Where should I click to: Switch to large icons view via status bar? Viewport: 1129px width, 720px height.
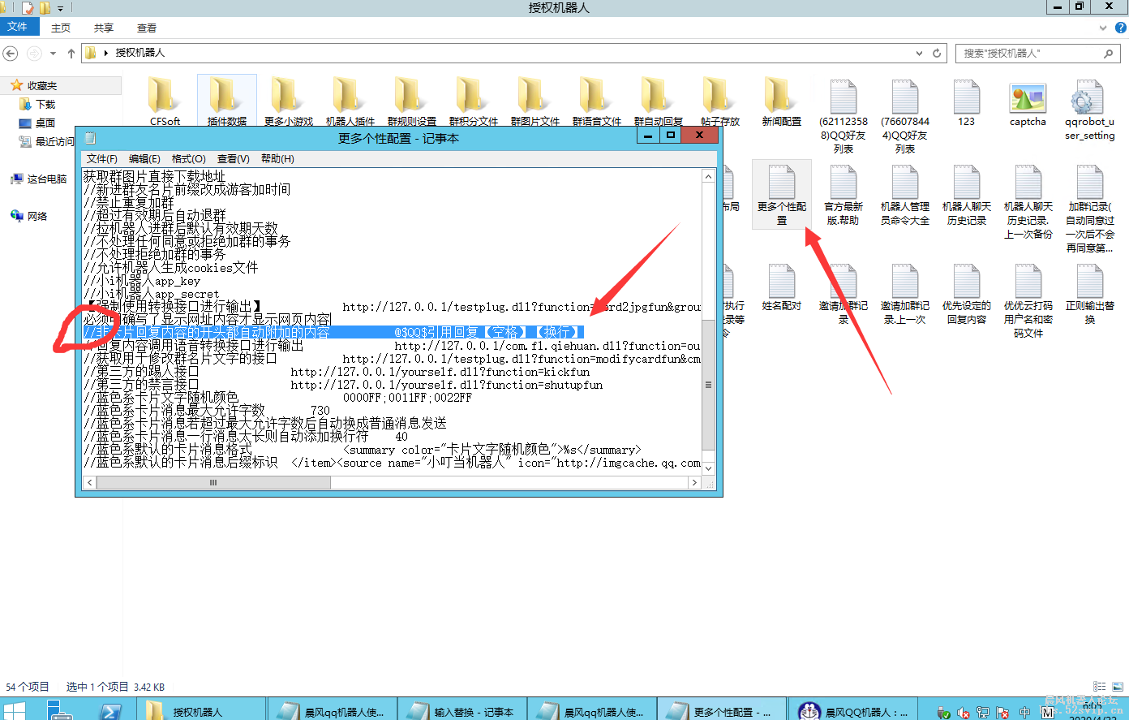(1118, 687)
